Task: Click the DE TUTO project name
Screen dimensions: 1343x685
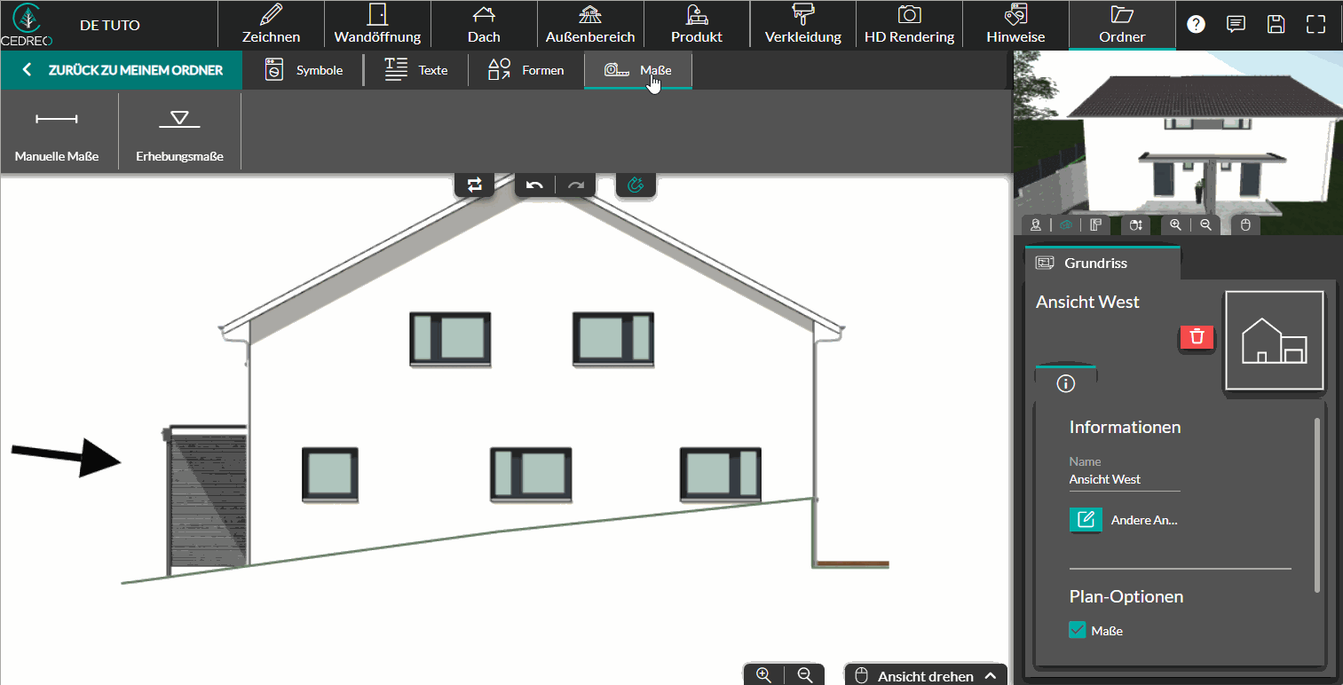Action: (110, 25)
